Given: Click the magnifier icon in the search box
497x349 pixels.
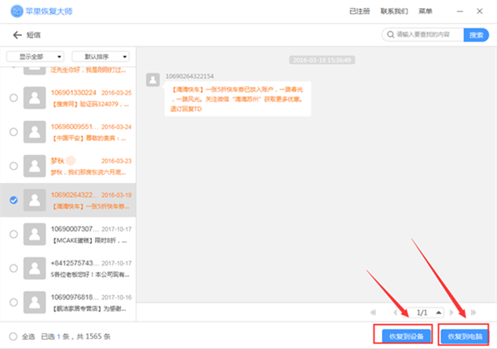Looking at the screenshot, I should click(x=390, y=34).
